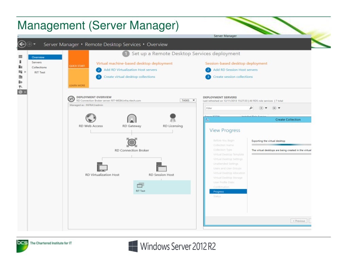Open the Dashboard grid icon in the sidebar
The height and width of the screenshot is (261, 348).
[20, 57]
